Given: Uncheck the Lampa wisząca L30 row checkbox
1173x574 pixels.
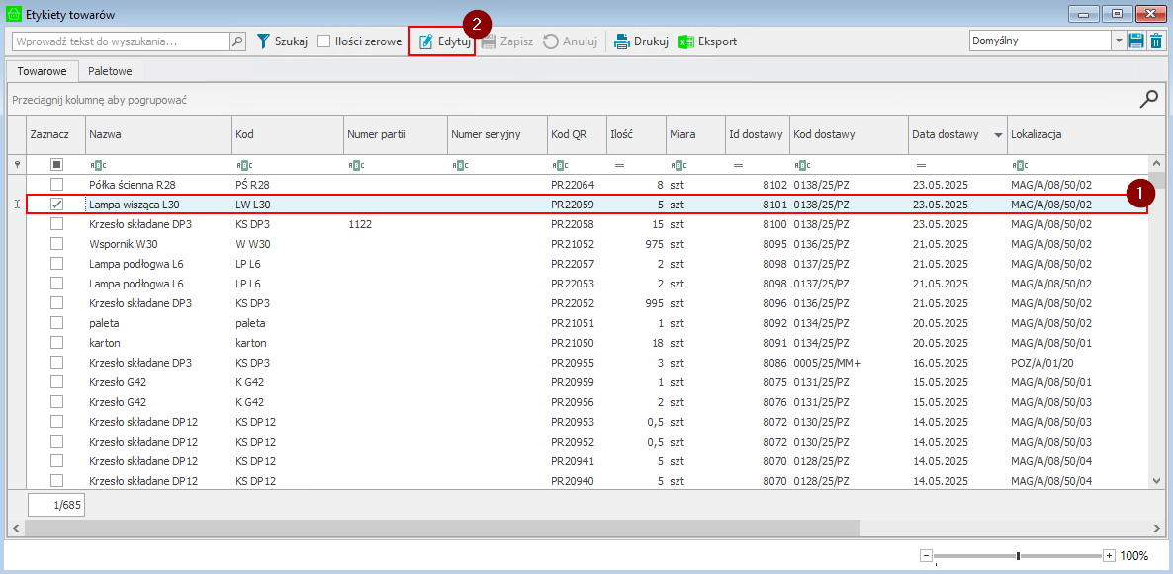Looking at the screenshot, I should pyautogui.click(x=57, y=205).
